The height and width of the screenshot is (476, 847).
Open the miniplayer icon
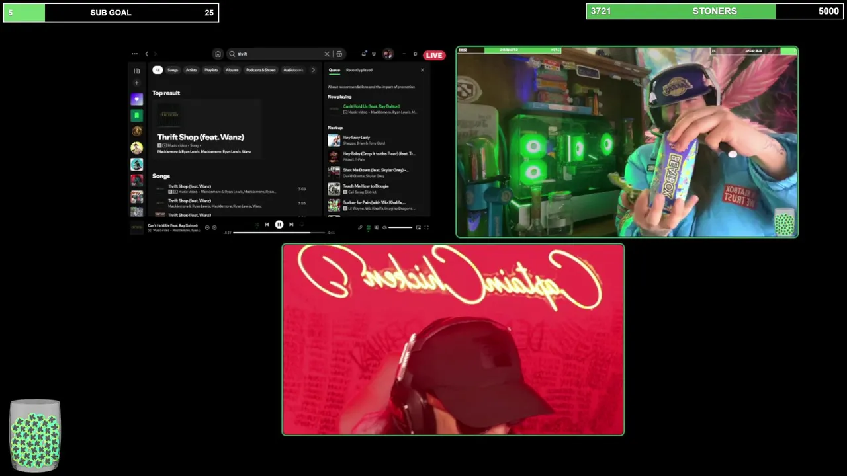(418, 227)
